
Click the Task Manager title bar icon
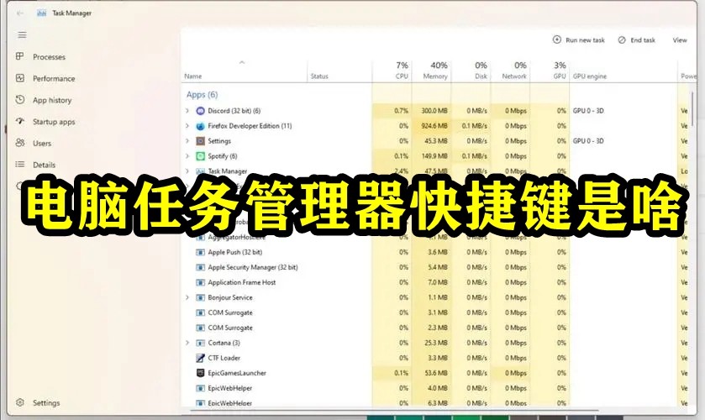click(41, 13)
